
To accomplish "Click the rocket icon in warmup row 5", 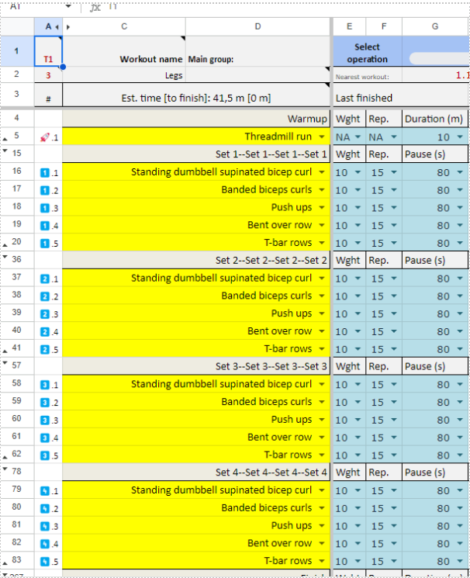I will tap(44, 137).
